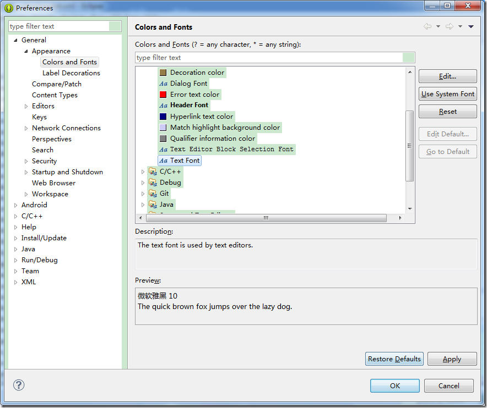
Task: Clear the left filter text field icon
Action: (x=115, y=26)
